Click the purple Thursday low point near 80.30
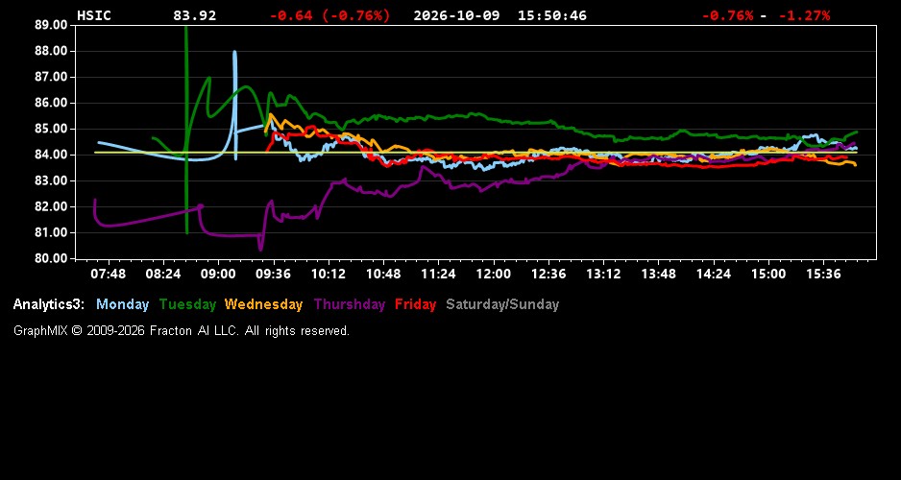This screenshot has height=480, width=901. (260, 250)
